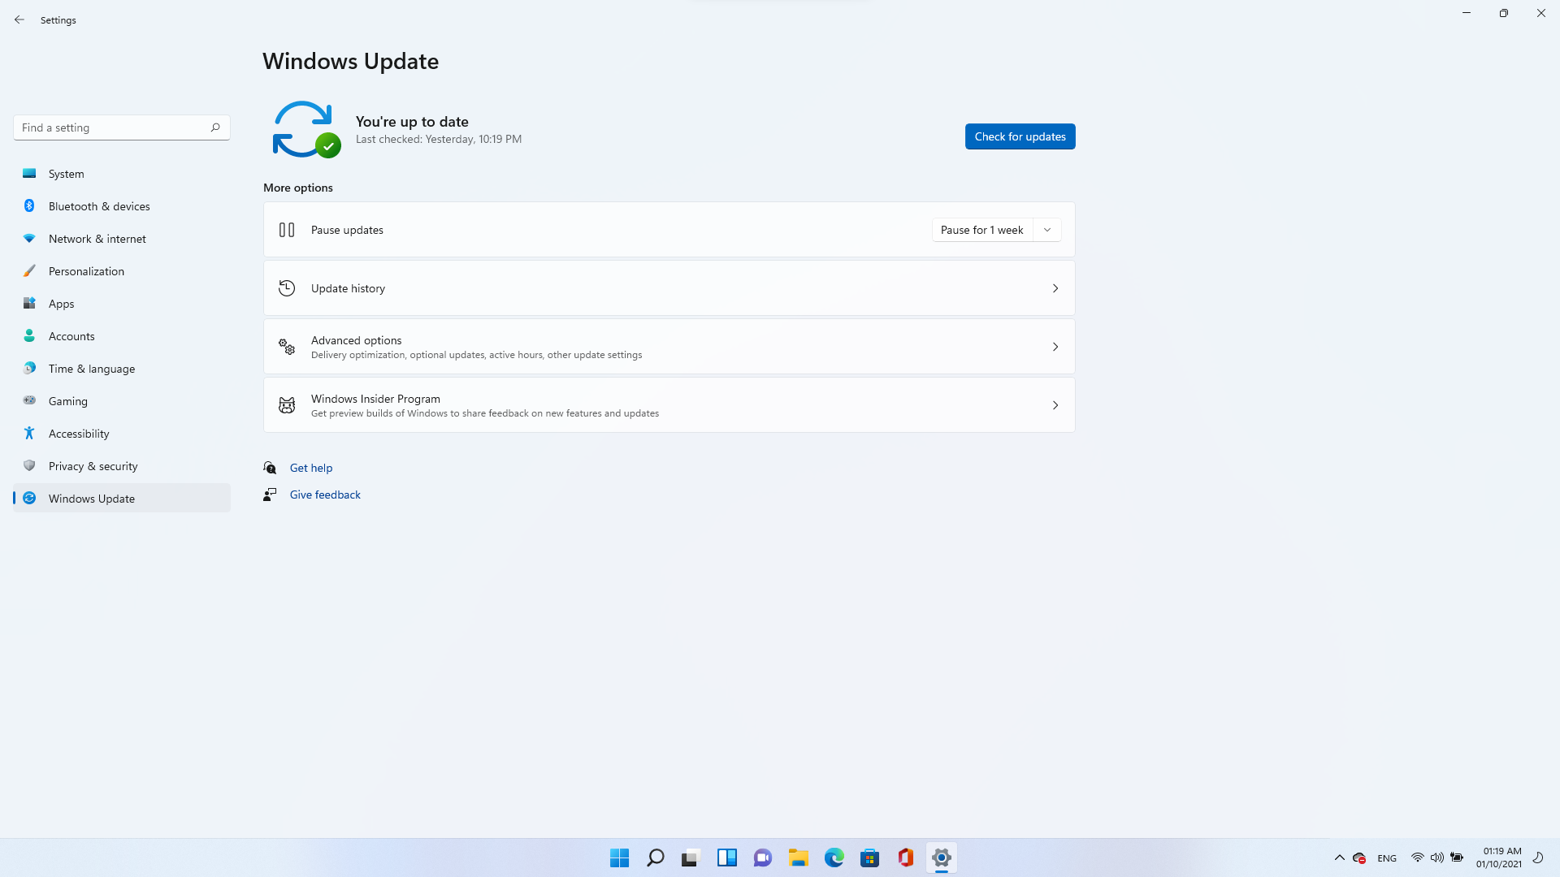Go to Accessibility settings

122,434
